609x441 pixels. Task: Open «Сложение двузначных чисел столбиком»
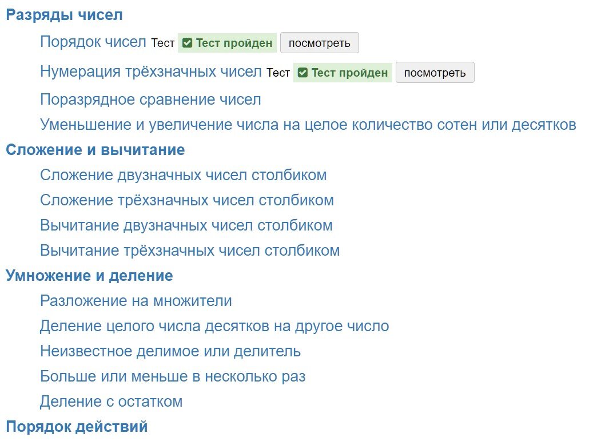[183, 174]
